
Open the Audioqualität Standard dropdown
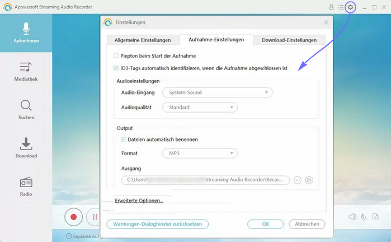(200, 108)
